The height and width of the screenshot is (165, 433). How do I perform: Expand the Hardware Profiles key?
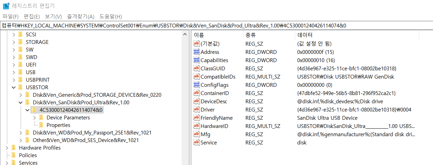pos(7,148)
